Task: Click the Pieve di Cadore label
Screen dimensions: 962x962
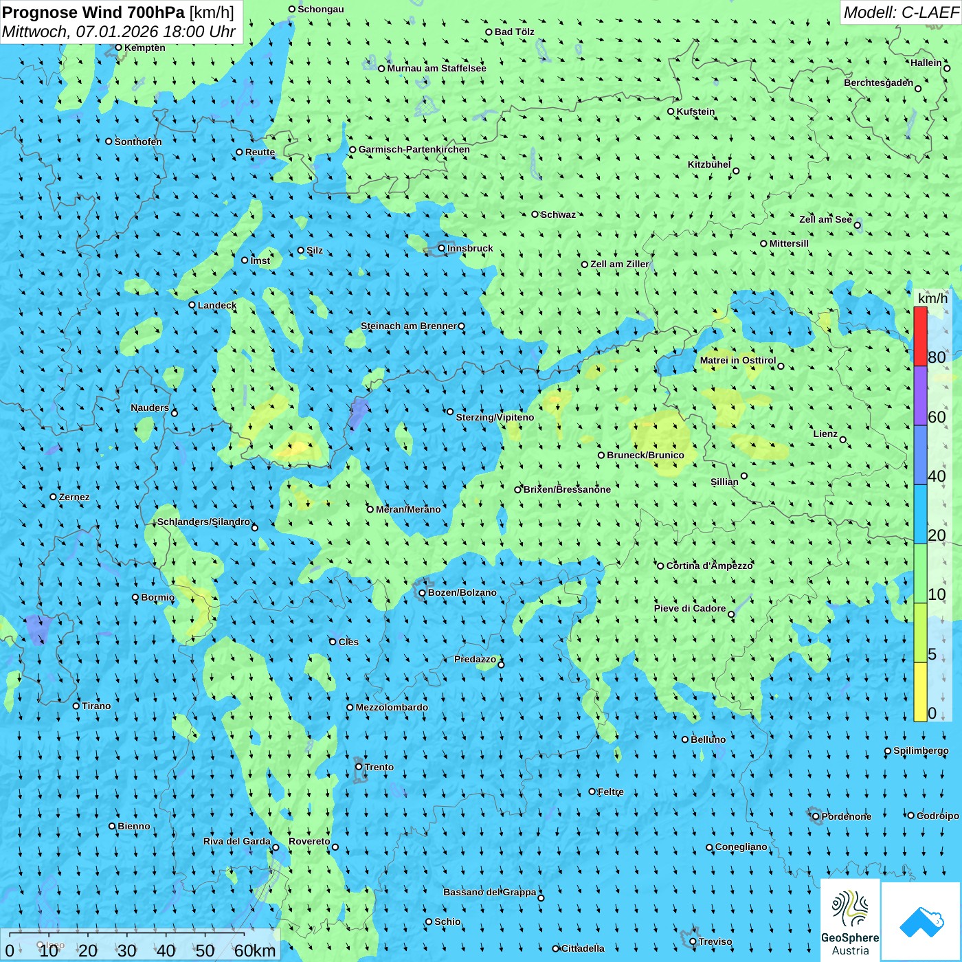Action: point(690,608)
